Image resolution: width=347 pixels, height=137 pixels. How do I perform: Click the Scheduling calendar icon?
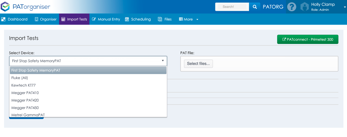point(127,19)
